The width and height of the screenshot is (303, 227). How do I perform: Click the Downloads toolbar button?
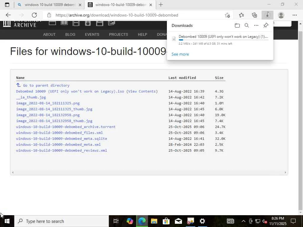click(x=267, y=15)
